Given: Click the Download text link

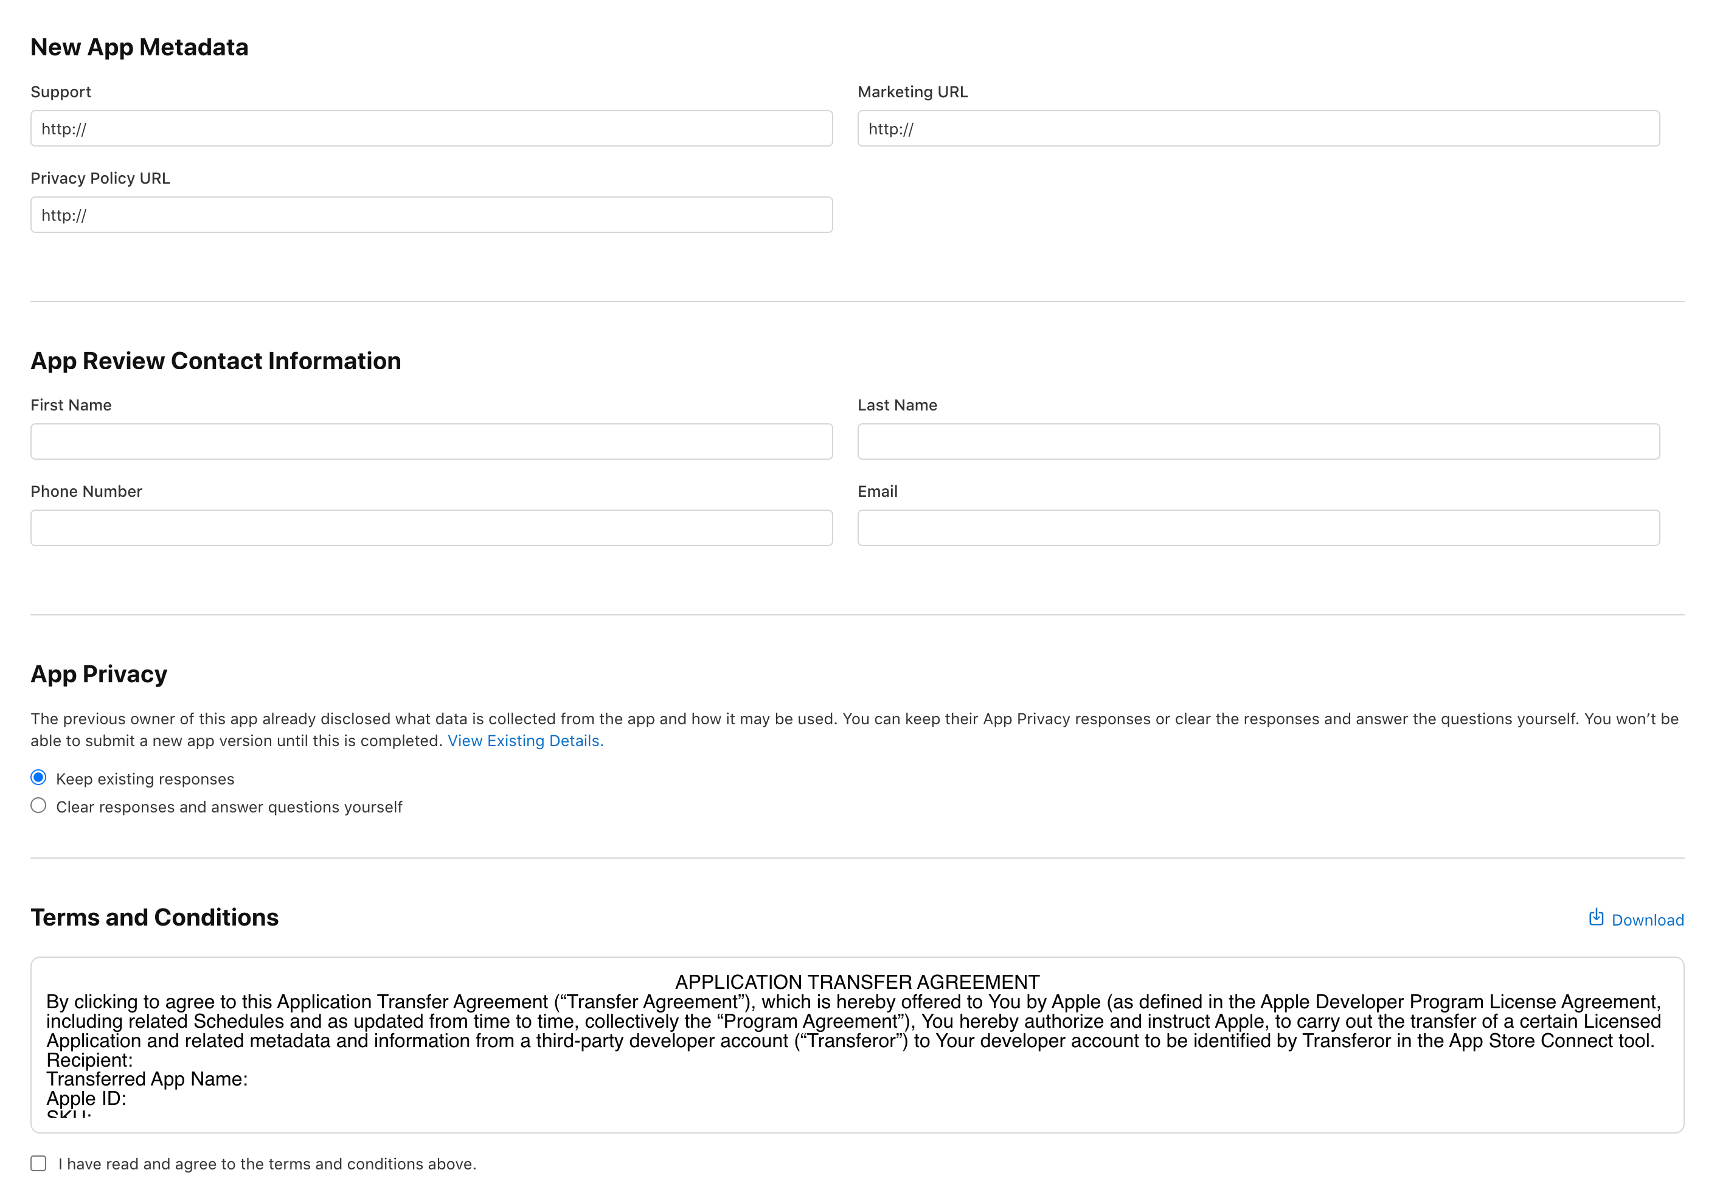Looking at the screenshot, I should (x=1648, y=920).
